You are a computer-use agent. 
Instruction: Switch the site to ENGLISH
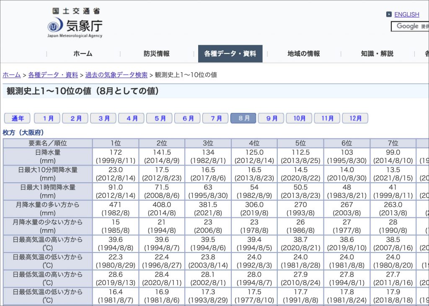[406, 15]
